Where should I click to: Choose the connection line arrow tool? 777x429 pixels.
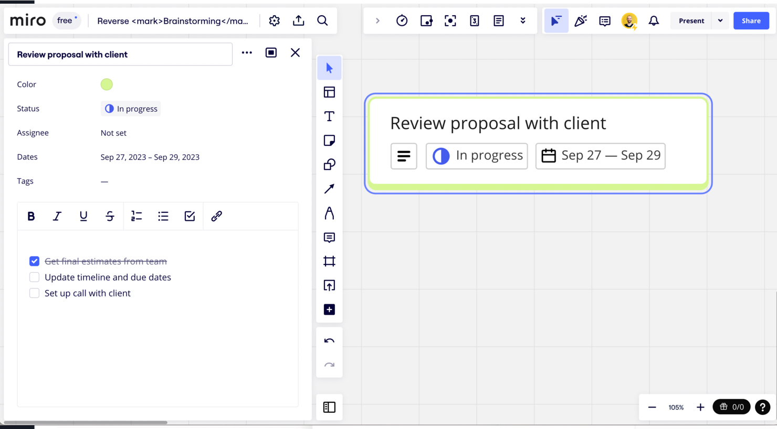[x=329, y=189]
